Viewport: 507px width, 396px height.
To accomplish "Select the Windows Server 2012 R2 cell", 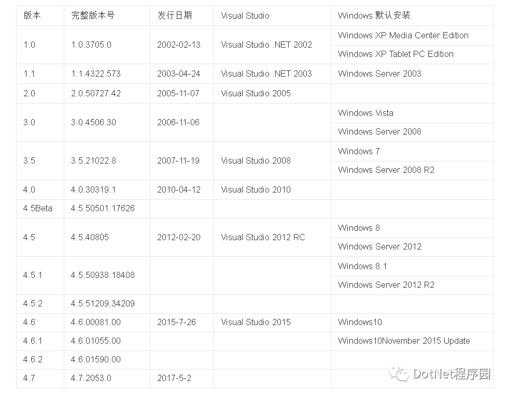I will (x=412, y=285).
